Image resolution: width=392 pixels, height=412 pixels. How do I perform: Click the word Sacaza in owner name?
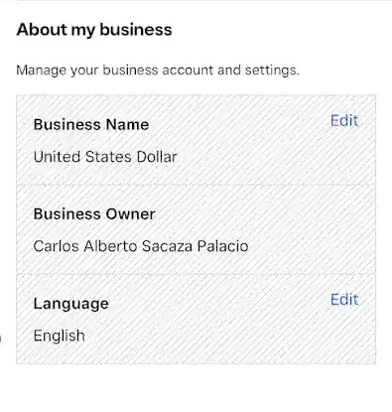click(x=167, y=246)
